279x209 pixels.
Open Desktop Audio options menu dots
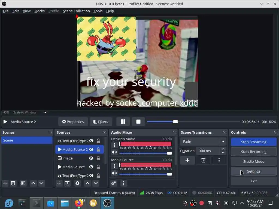(x=114, y=145)
